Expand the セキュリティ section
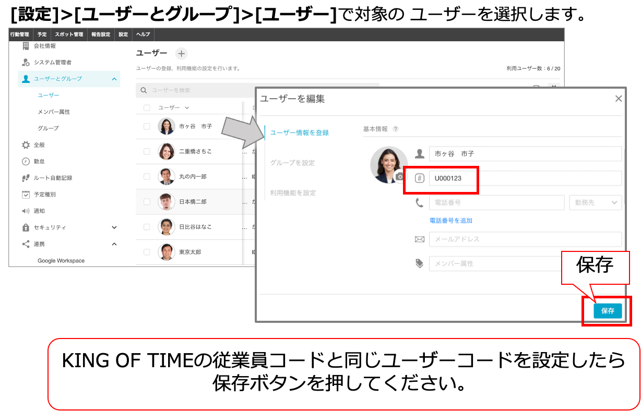This screenshot has width=641, height=411. (114, 227)
